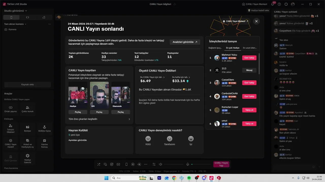Image resolution: width=325 pixels, height=182 pixels.
Task: Open Tüm öne çıkanları keşfedin arrow
Action: coord(129,119)
